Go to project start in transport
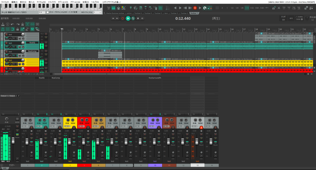The height and width of the screenshot is (170, 316). coord(113,18)
